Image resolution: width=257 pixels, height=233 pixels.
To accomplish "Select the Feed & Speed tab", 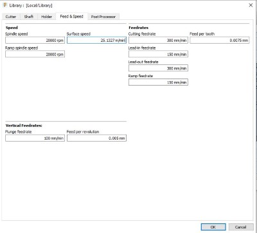I will click(71, 17).
